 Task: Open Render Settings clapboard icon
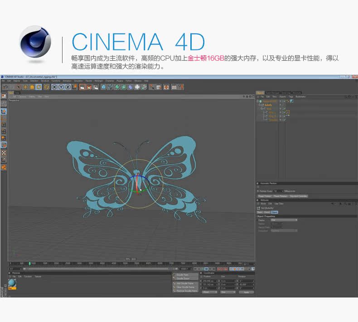coord(96,87)
